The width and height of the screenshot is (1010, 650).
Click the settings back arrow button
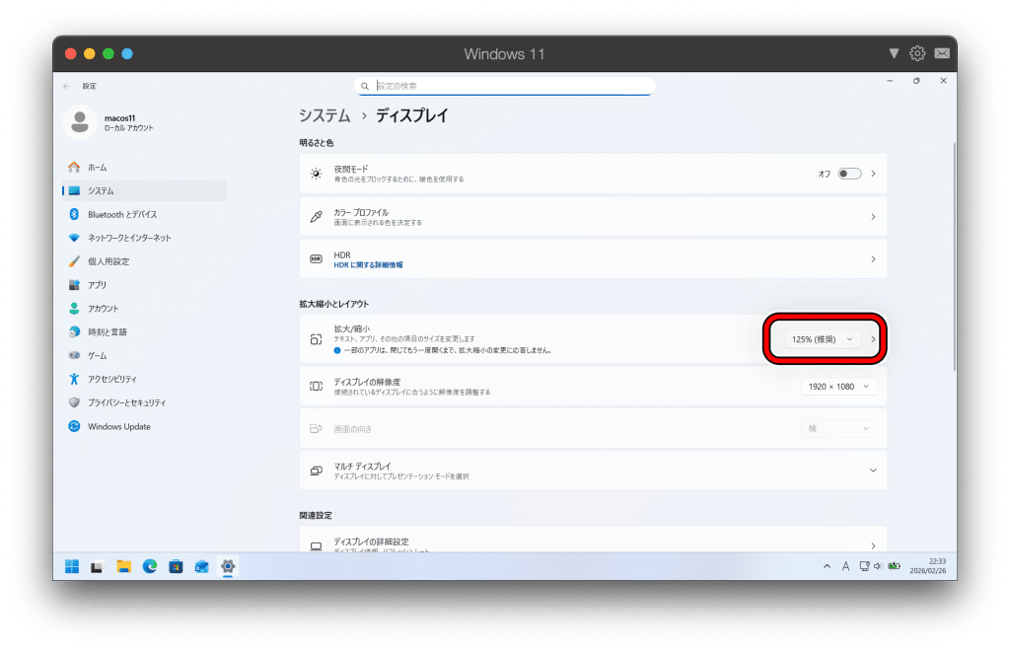tap(66, 86)
